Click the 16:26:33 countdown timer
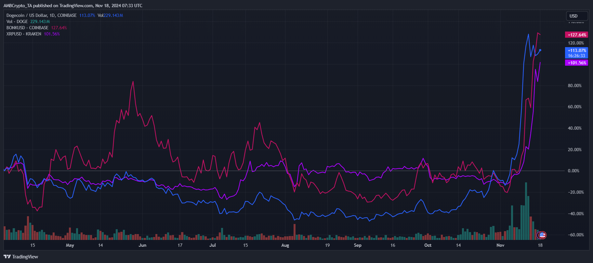The height and width of the screenshot is (263, 593). tap(576, 56)
